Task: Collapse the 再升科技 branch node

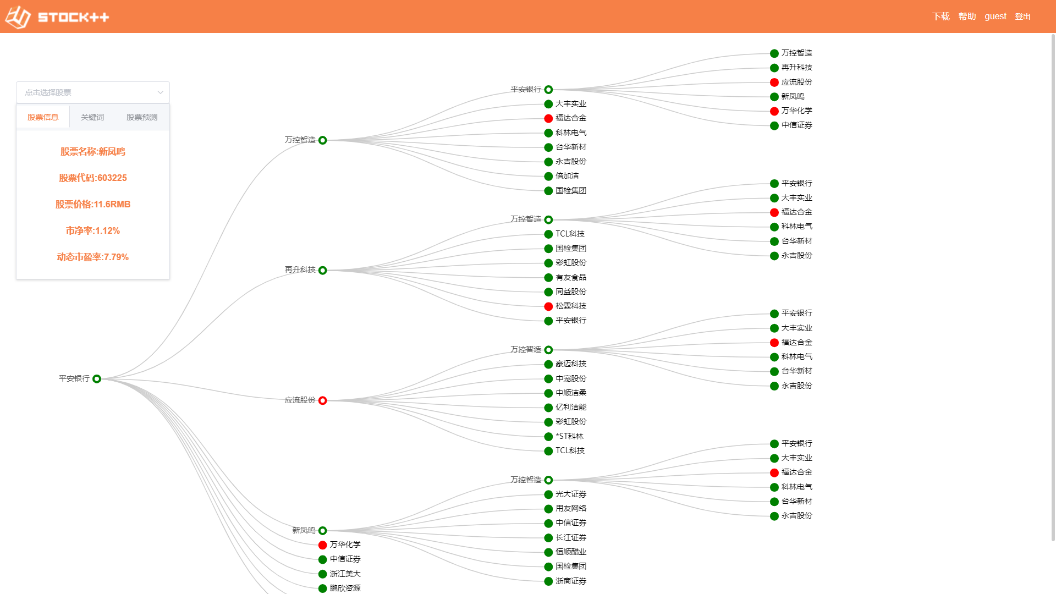Action: pyautogui.click(x=323, y=271)
